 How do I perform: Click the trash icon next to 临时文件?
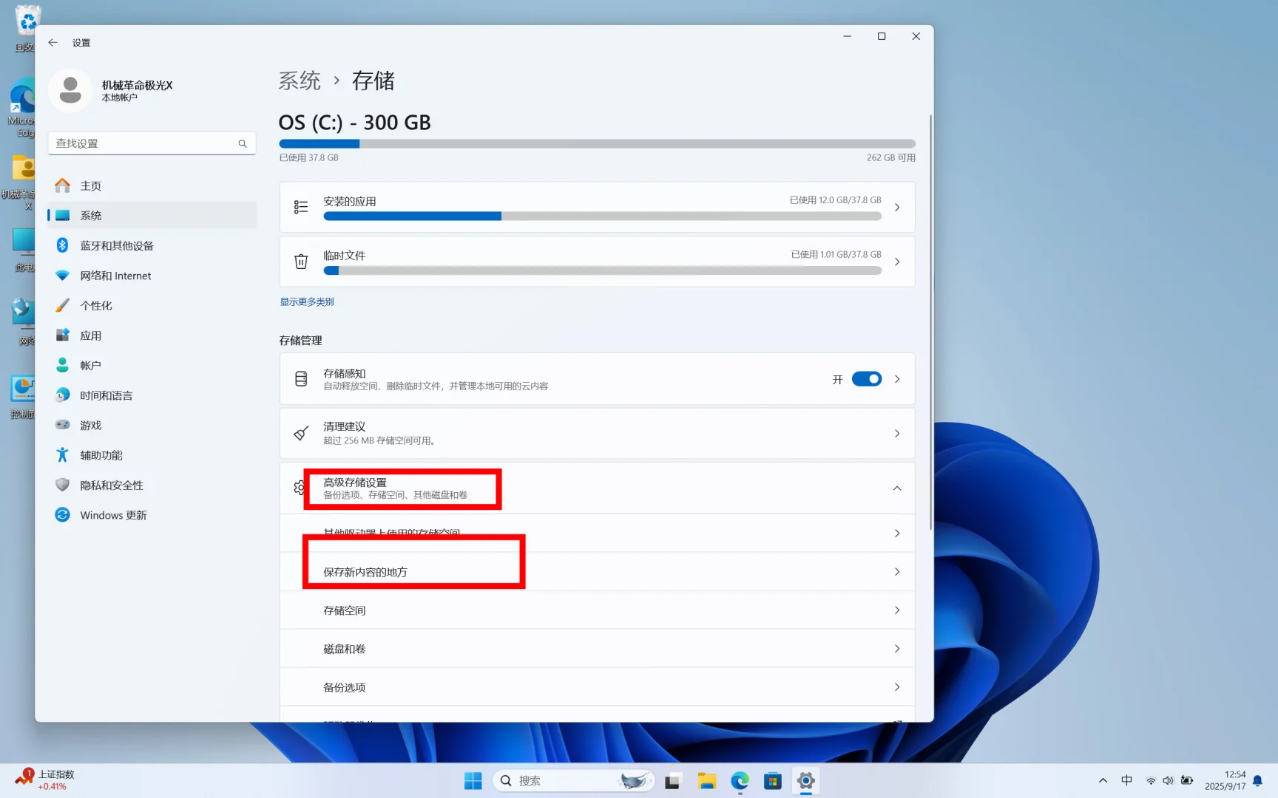click(301, 262)
